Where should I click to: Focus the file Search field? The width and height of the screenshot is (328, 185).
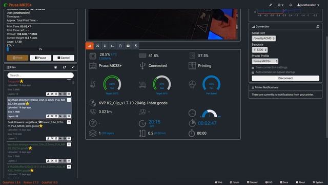(40, 76)
